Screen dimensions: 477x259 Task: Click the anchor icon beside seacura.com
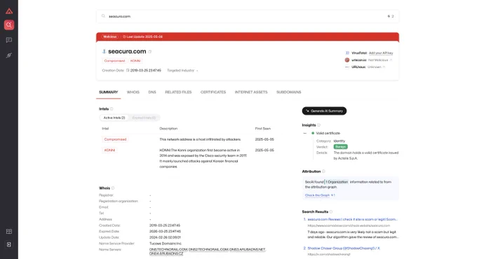pyautogui.click(x=104, y=51)
